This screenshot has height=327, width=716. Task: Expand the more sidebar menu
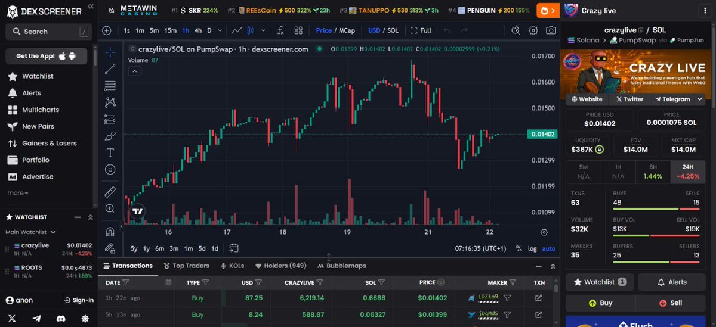[x=17, y=193]
